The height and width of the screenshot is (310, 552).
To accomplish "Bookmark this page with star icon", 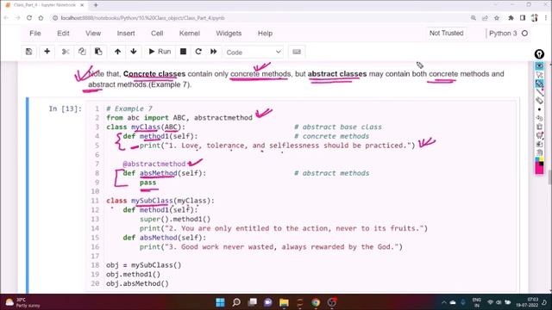I will point(497,18).
